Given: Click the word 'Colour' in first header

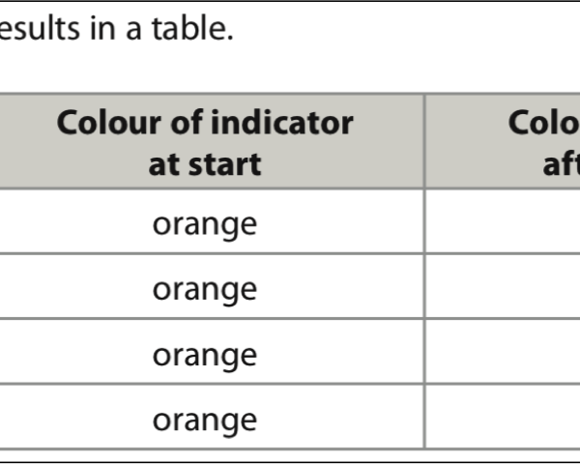Looking at the screenshot, I should coord(109,123).
